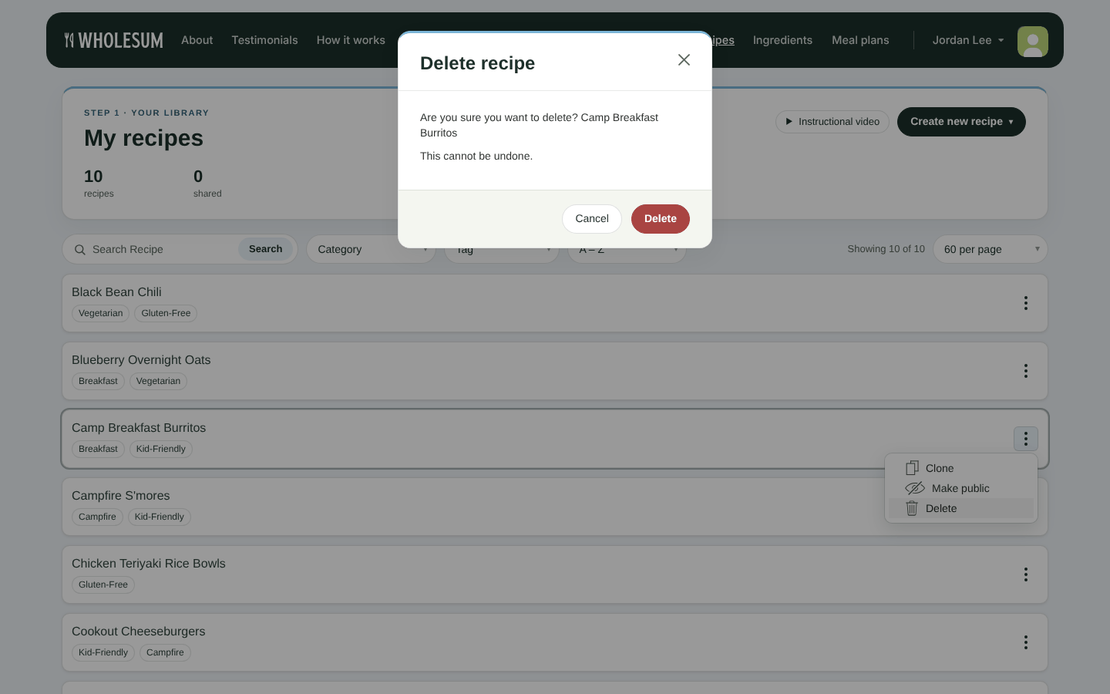Go to Meal plans navigation item
The width and height of the screenshot is (1110, 694).
click(x=860, y=40)
